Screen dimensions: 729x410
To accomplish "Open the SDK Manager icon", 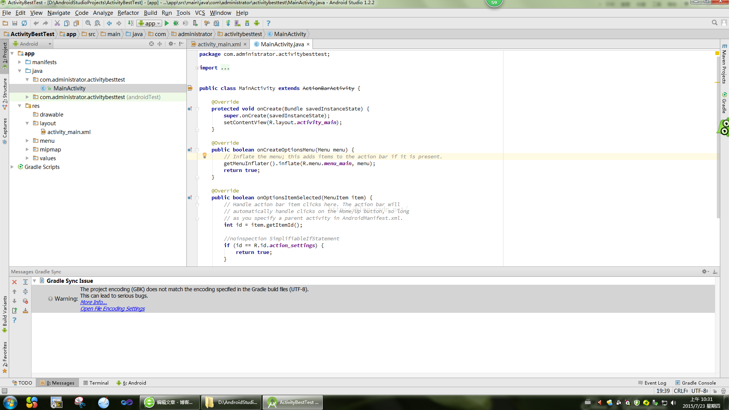I will pos(247,23).
